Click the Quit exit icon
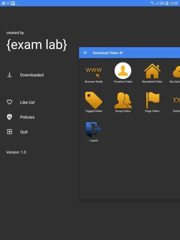This screenshot has height=240, width=180. coord(9,132)
